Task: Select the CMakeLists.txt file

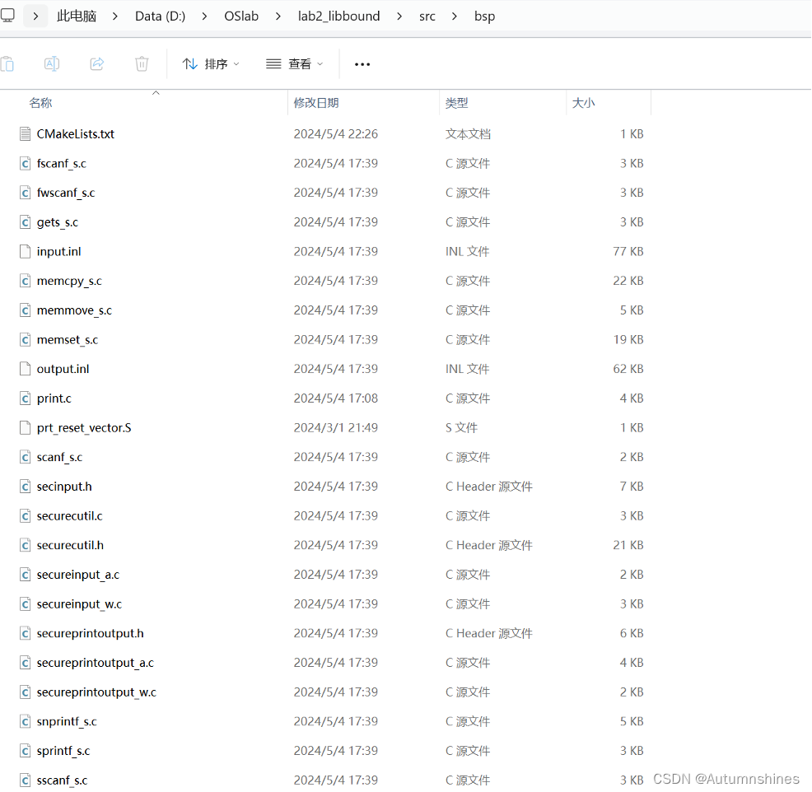Action: pos(76,133)
